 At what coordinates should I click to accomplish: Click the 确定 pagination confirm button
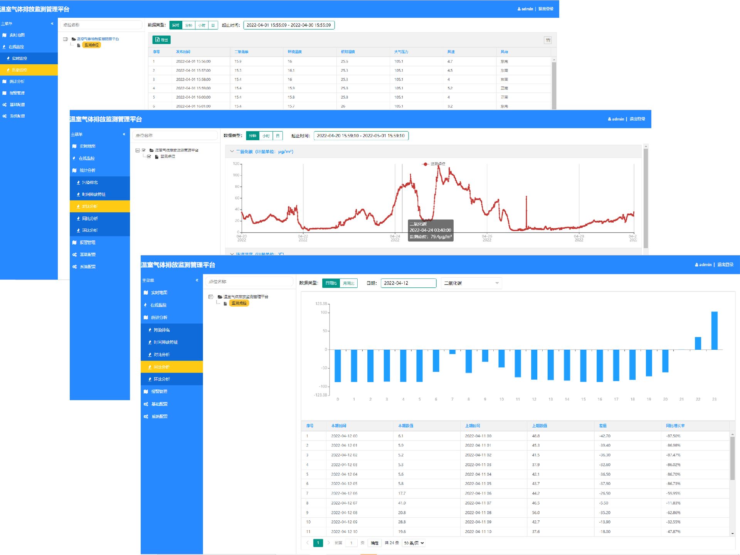(x=374, y=543)
